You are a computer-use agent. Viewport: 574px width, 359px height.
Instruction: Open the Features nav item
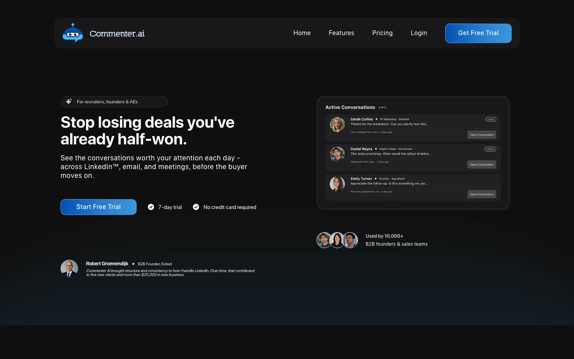pos(341,33)
